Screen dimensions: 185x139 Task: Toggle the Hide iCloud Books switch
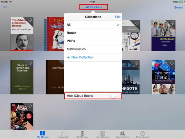pos(115,96)
